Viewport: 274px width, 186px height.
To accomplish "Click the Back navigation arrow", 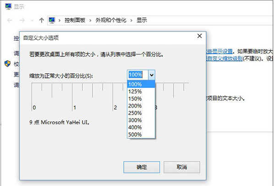I will 10,21.
